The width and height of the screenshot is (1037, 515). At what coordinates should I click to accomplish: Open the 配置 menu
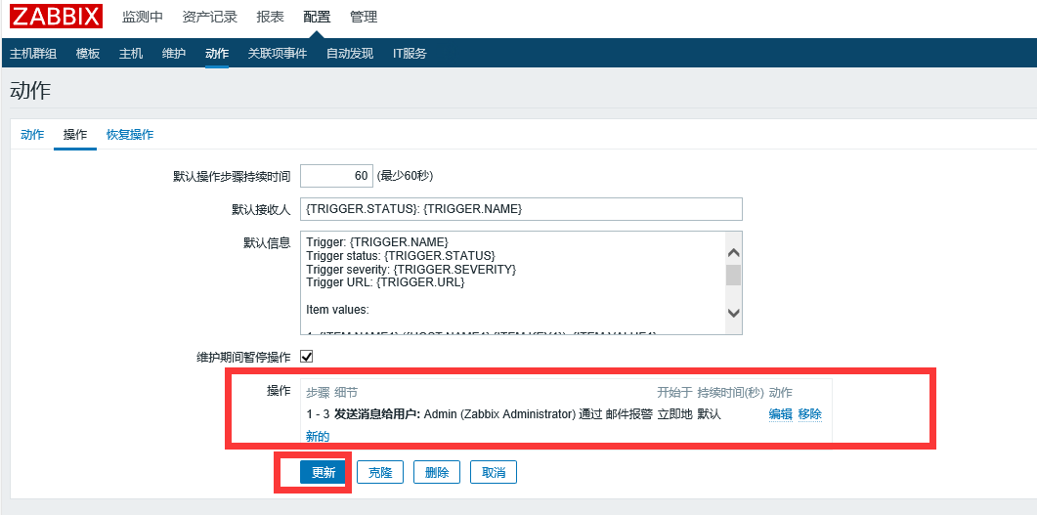[317, 18]
